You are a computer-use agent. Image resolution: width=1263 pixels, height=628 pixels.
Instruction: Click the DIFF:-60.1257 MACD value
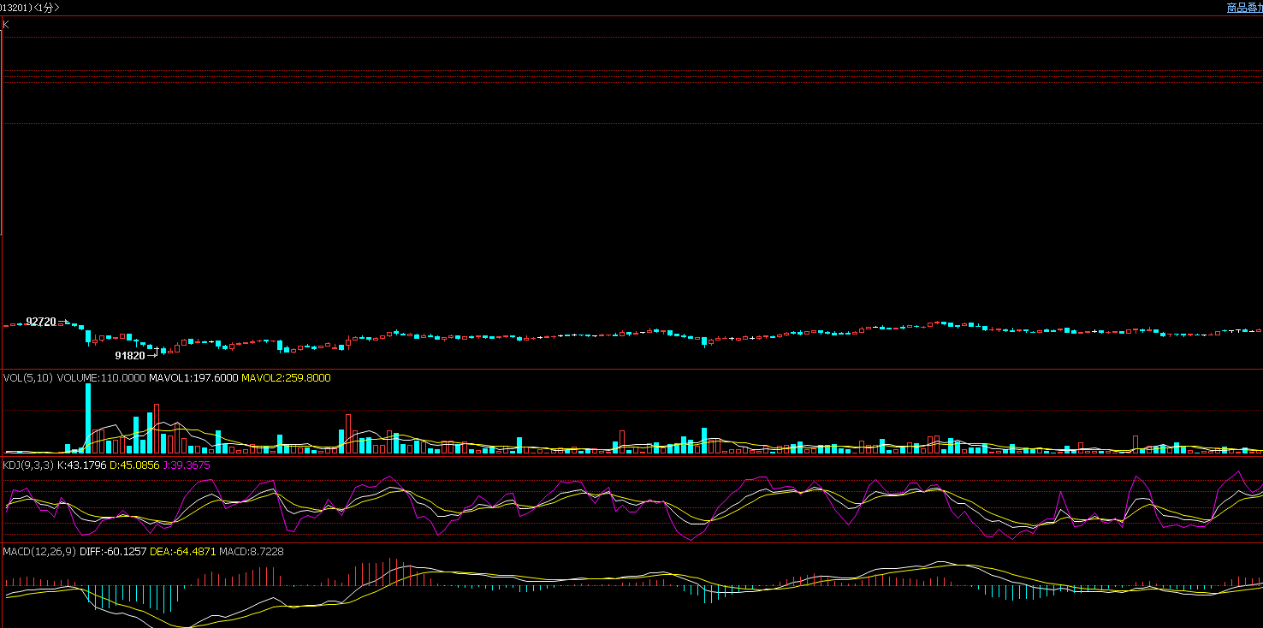[113, 552]
